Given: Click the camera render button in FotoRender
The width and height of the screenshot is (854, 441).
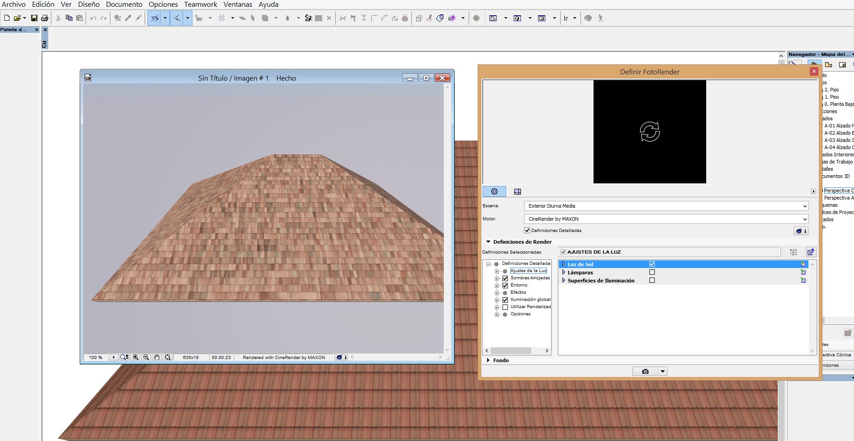Looking at the screenshot, I should (x=645, y=371).
